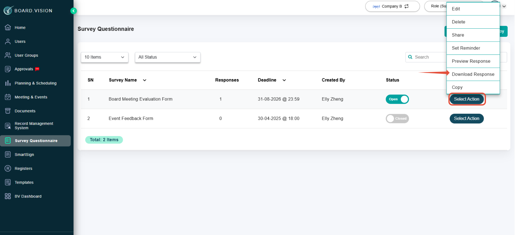Click Board Meeting Evaluation Form survey name

(140, 99)
